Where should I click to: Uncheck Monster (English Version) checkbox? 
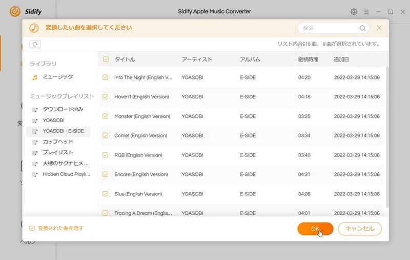(106, 116)
